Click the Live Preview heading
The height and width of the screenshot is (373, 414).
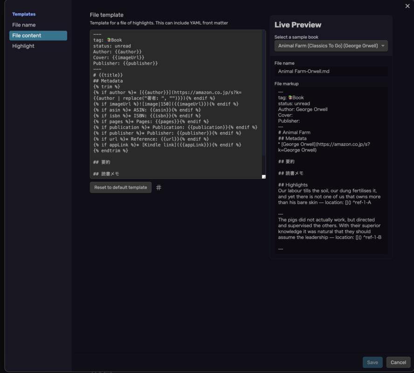297,25
